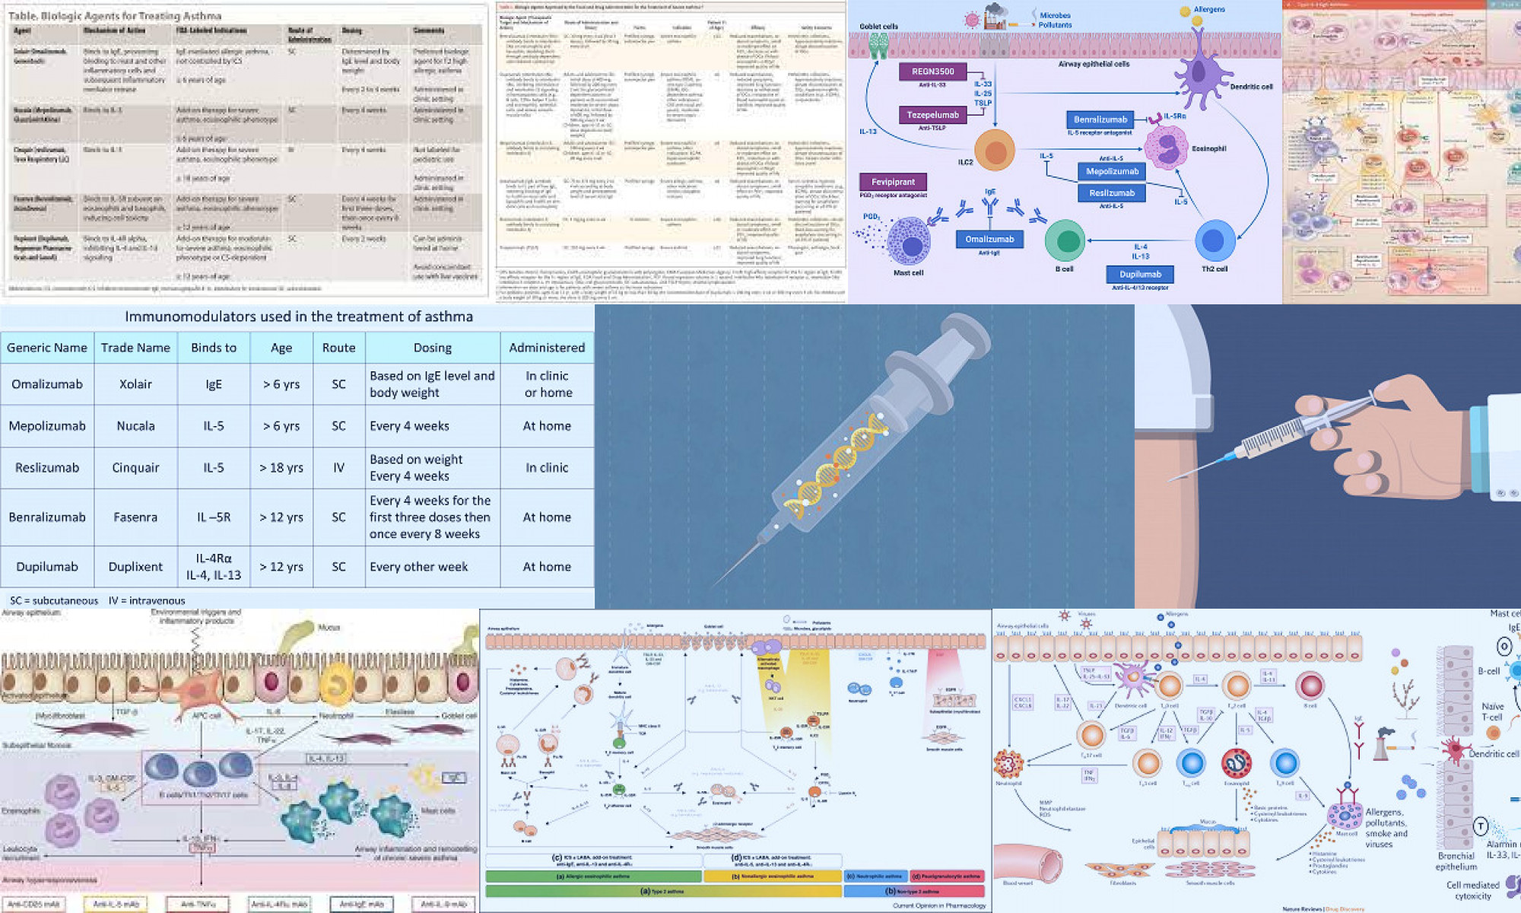Click the 'Anti-IL-9 mAb' box

coord(444,904)
